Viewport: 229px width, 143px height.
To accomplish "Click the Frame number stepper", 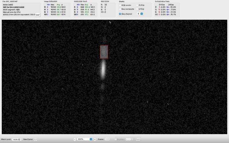I will tap(107, 139).
